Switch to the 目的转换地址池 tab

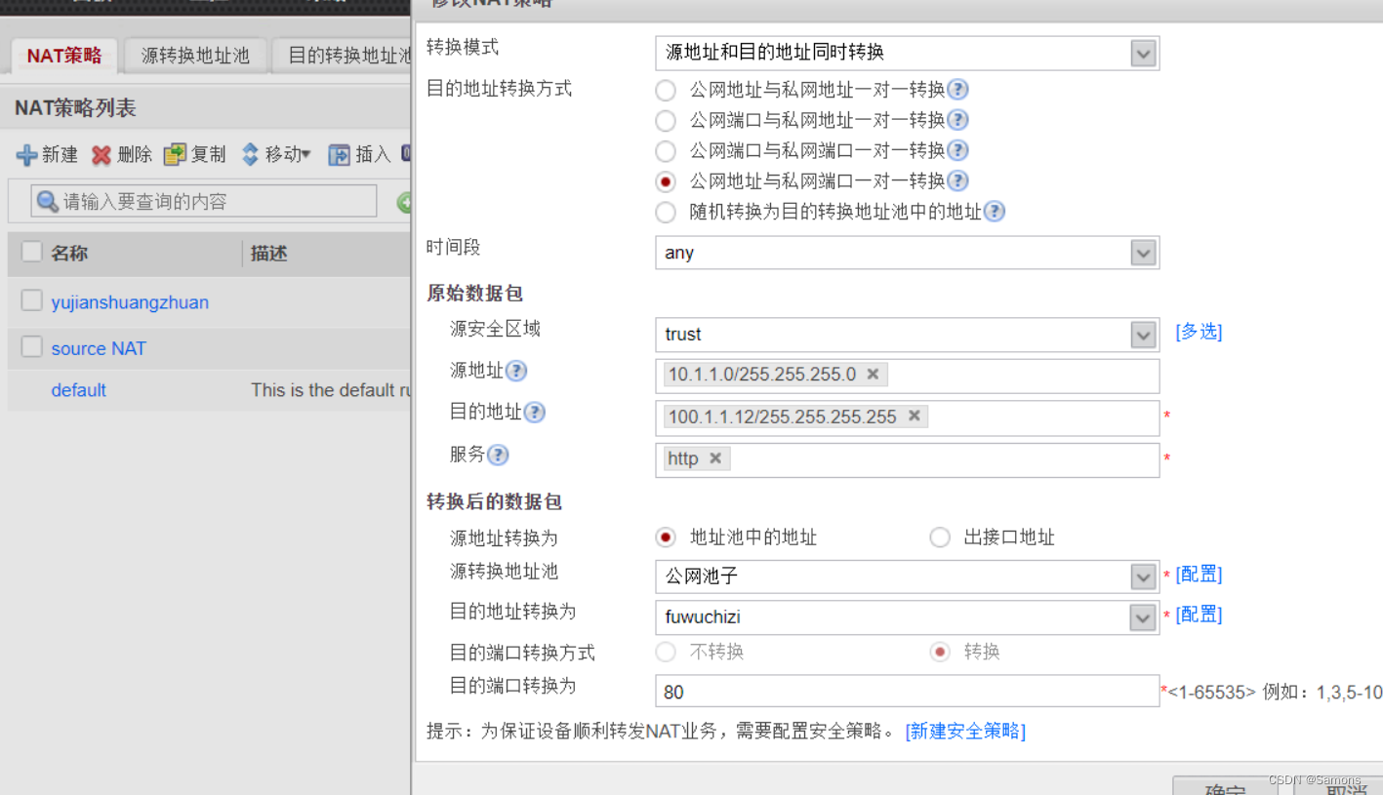tap(342, 56)
